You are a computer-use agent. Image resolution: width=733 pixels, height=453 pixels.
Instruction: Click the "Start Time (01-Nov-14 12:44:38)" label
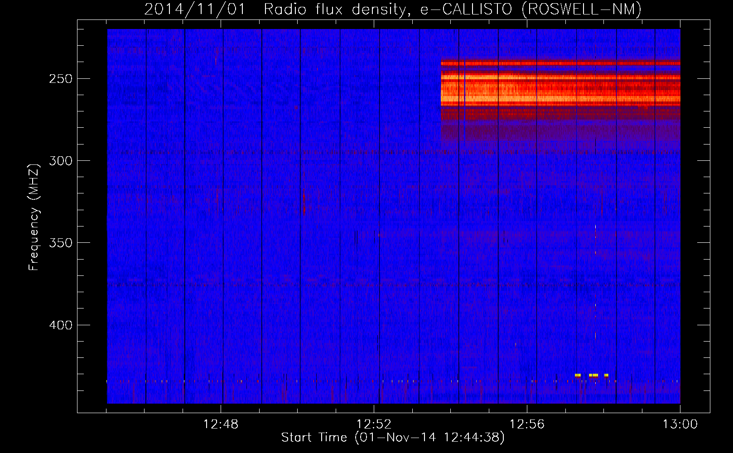coord(393,438)
